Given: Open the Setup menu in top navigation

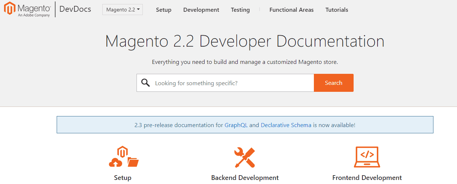Looking at the screenshot, I should click(163, 10).
